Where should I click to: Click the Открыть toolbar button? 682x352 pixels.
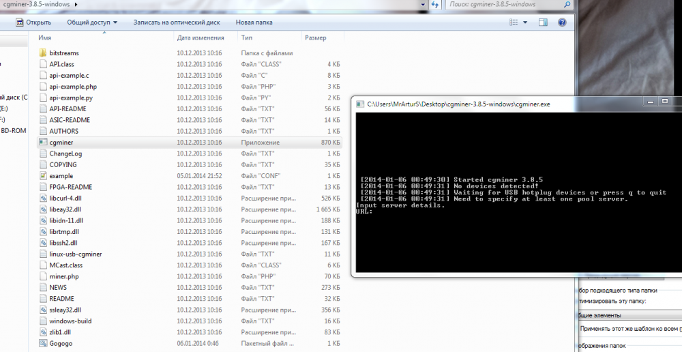(x=33, y=23)
